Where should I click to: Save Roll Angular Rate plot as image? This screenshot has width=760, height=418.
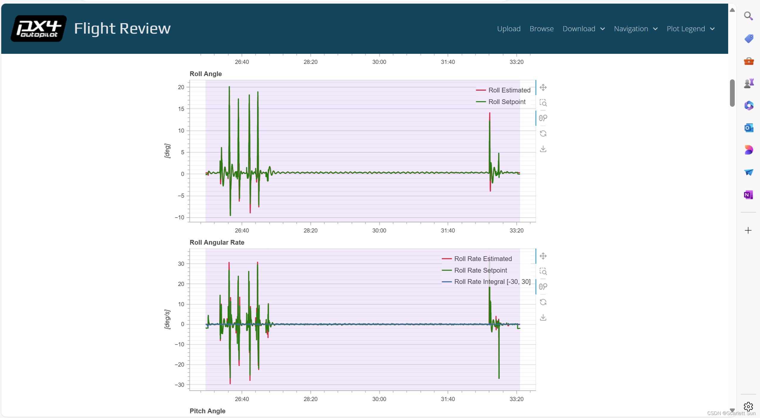click(543, 318)
